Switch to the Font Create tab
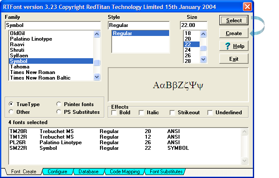The image size is (279, 178). click(x=24, y=172)
